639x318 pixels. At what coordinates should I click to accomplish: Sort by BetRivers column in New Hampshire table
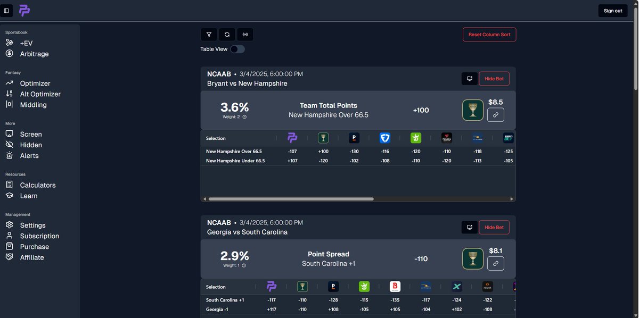(x=478, y=138)
